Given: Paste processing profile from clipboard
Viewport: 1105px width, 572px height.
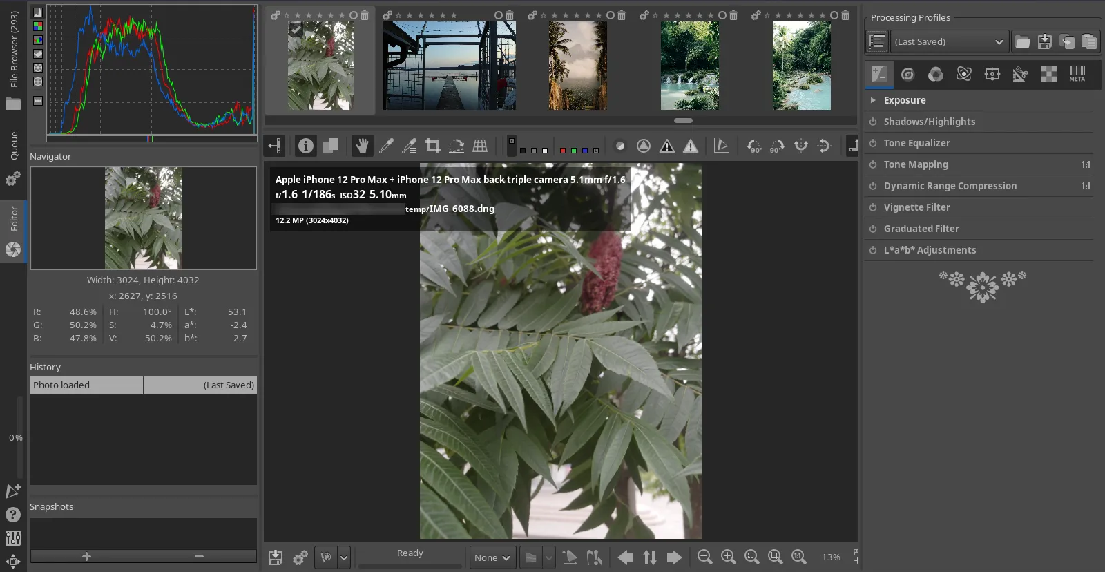Looking at the screenshot, I should (x=1089, y=41).
